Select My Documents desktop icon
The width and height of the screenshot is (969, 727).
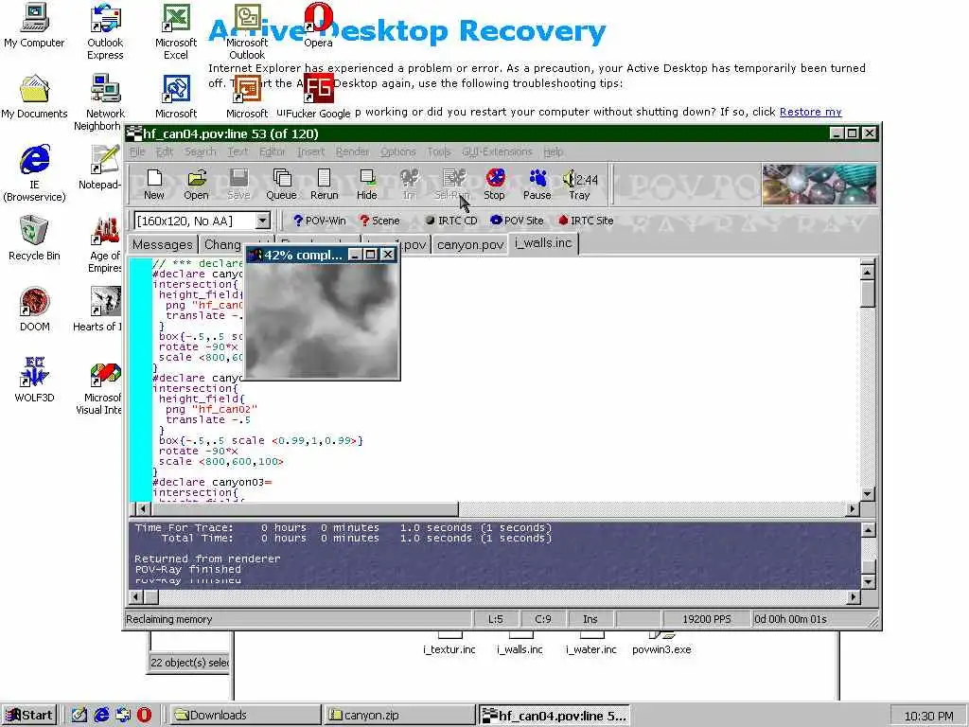tap(34, 98)
